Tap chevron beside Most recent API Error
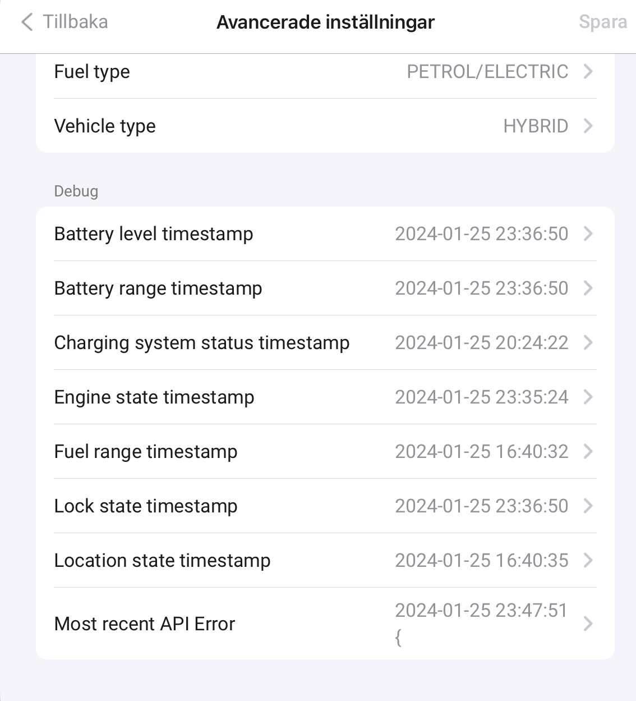 tap(588, 624)
